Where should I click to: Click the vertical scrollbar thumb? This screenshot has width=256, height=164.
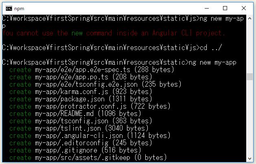pos(249,77)
